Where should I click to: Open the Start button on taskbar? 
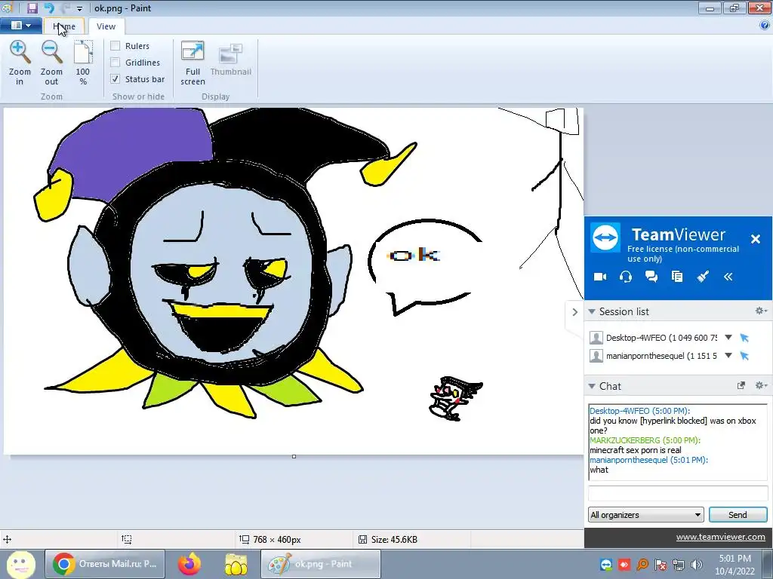pyautogui.click(x=20, y=564)
